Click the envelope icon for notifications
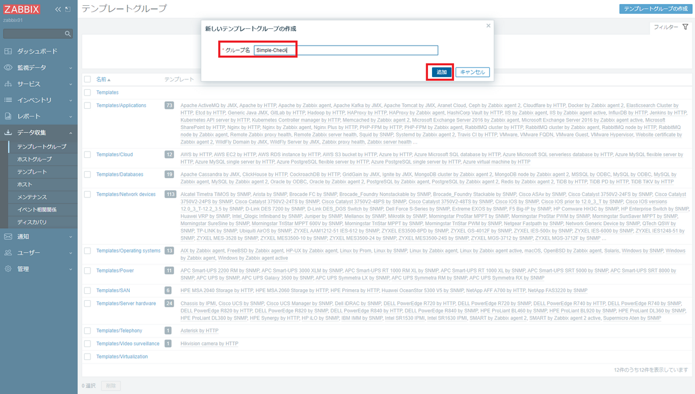 (8, 237)
